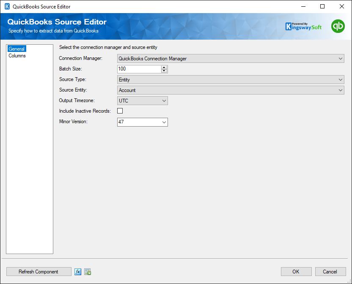The width and height of the screenshot is (352, 284).
Task: Enable Include Inactive Records checkbox
Action: click(x=120, y=111)
